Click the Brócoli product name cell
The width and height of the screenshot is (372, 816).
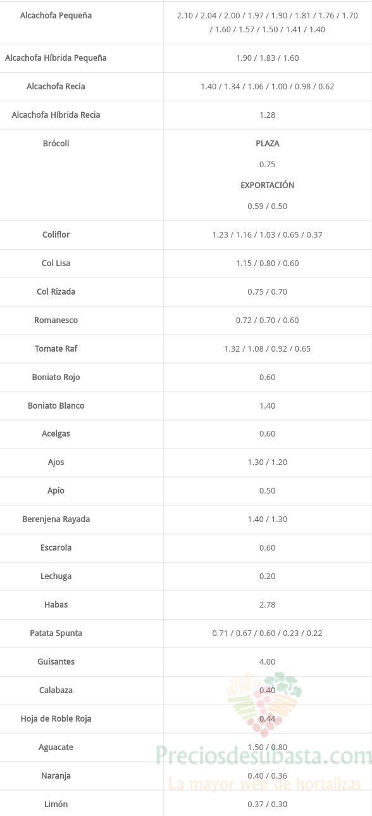coord(56,143)
